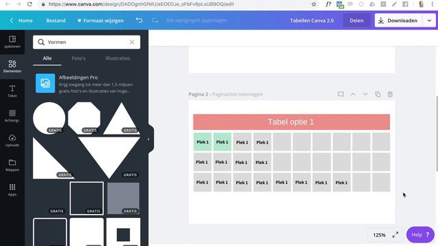The width and height of the screenshot is (438, 246).
Task: Clear the Vormen search field
Action: click(132, 42)
